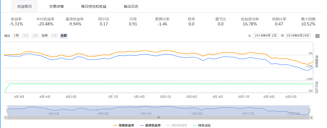Click the 夏普比率 value -1.46

click(x=162, y=24)
